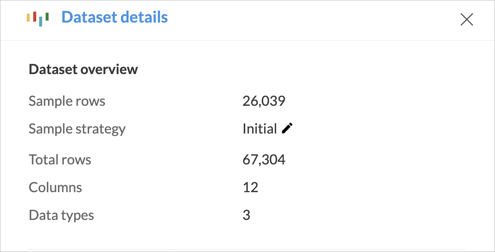Click the columns count value 12
Screen dimensions: 495x252
point(250,187)
